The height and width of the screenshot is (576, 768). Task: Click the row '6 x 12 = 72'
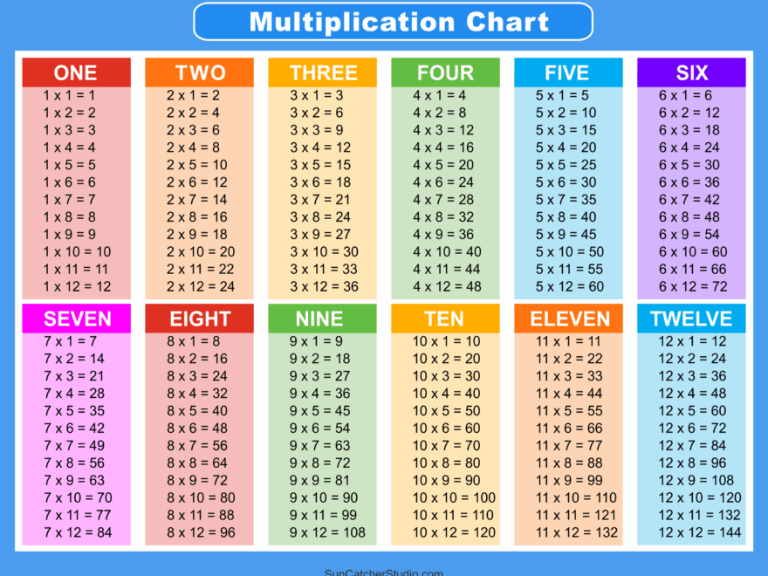[x=693, y=286]
